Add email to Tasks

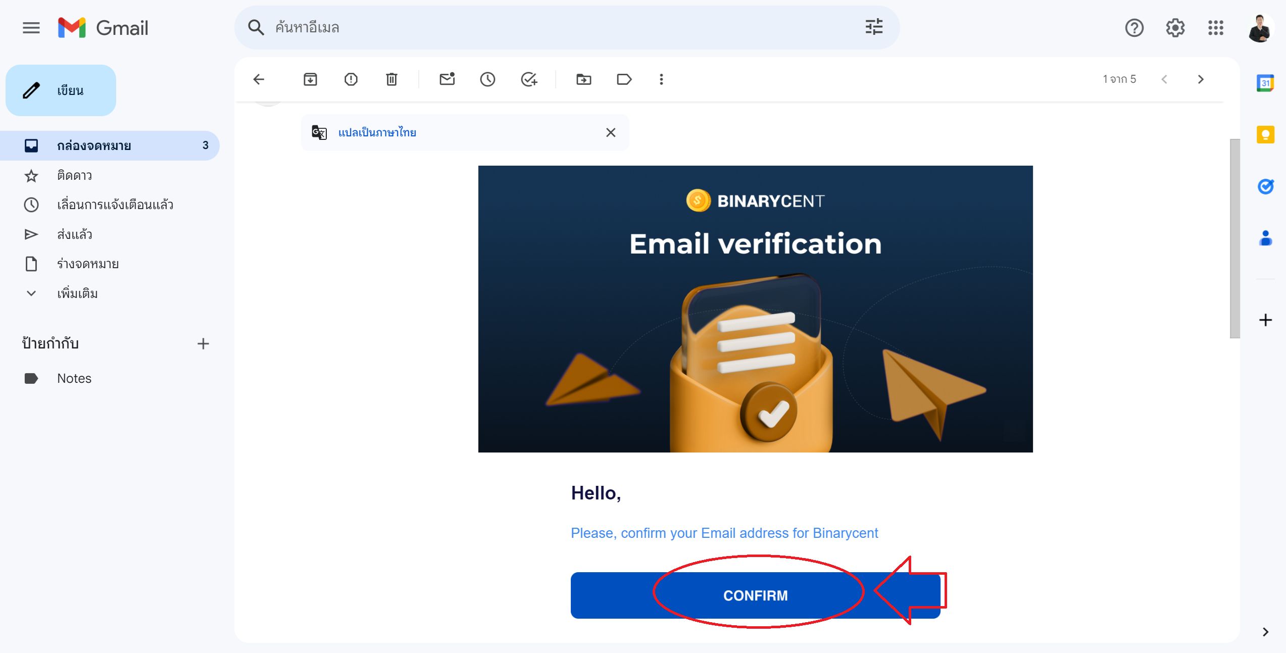coord(529,79)
